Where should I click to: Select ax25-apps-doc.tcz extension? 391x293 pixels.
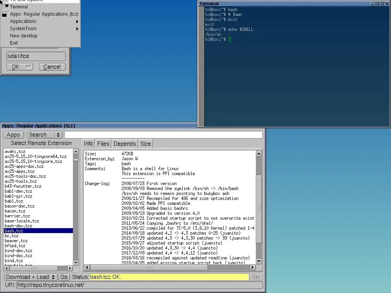(x=38, y=166)
